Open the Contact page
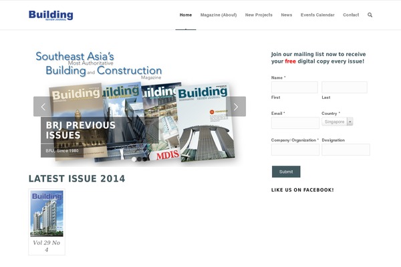The height and width of the screenshot is (267, 401). tap(351, 15)
